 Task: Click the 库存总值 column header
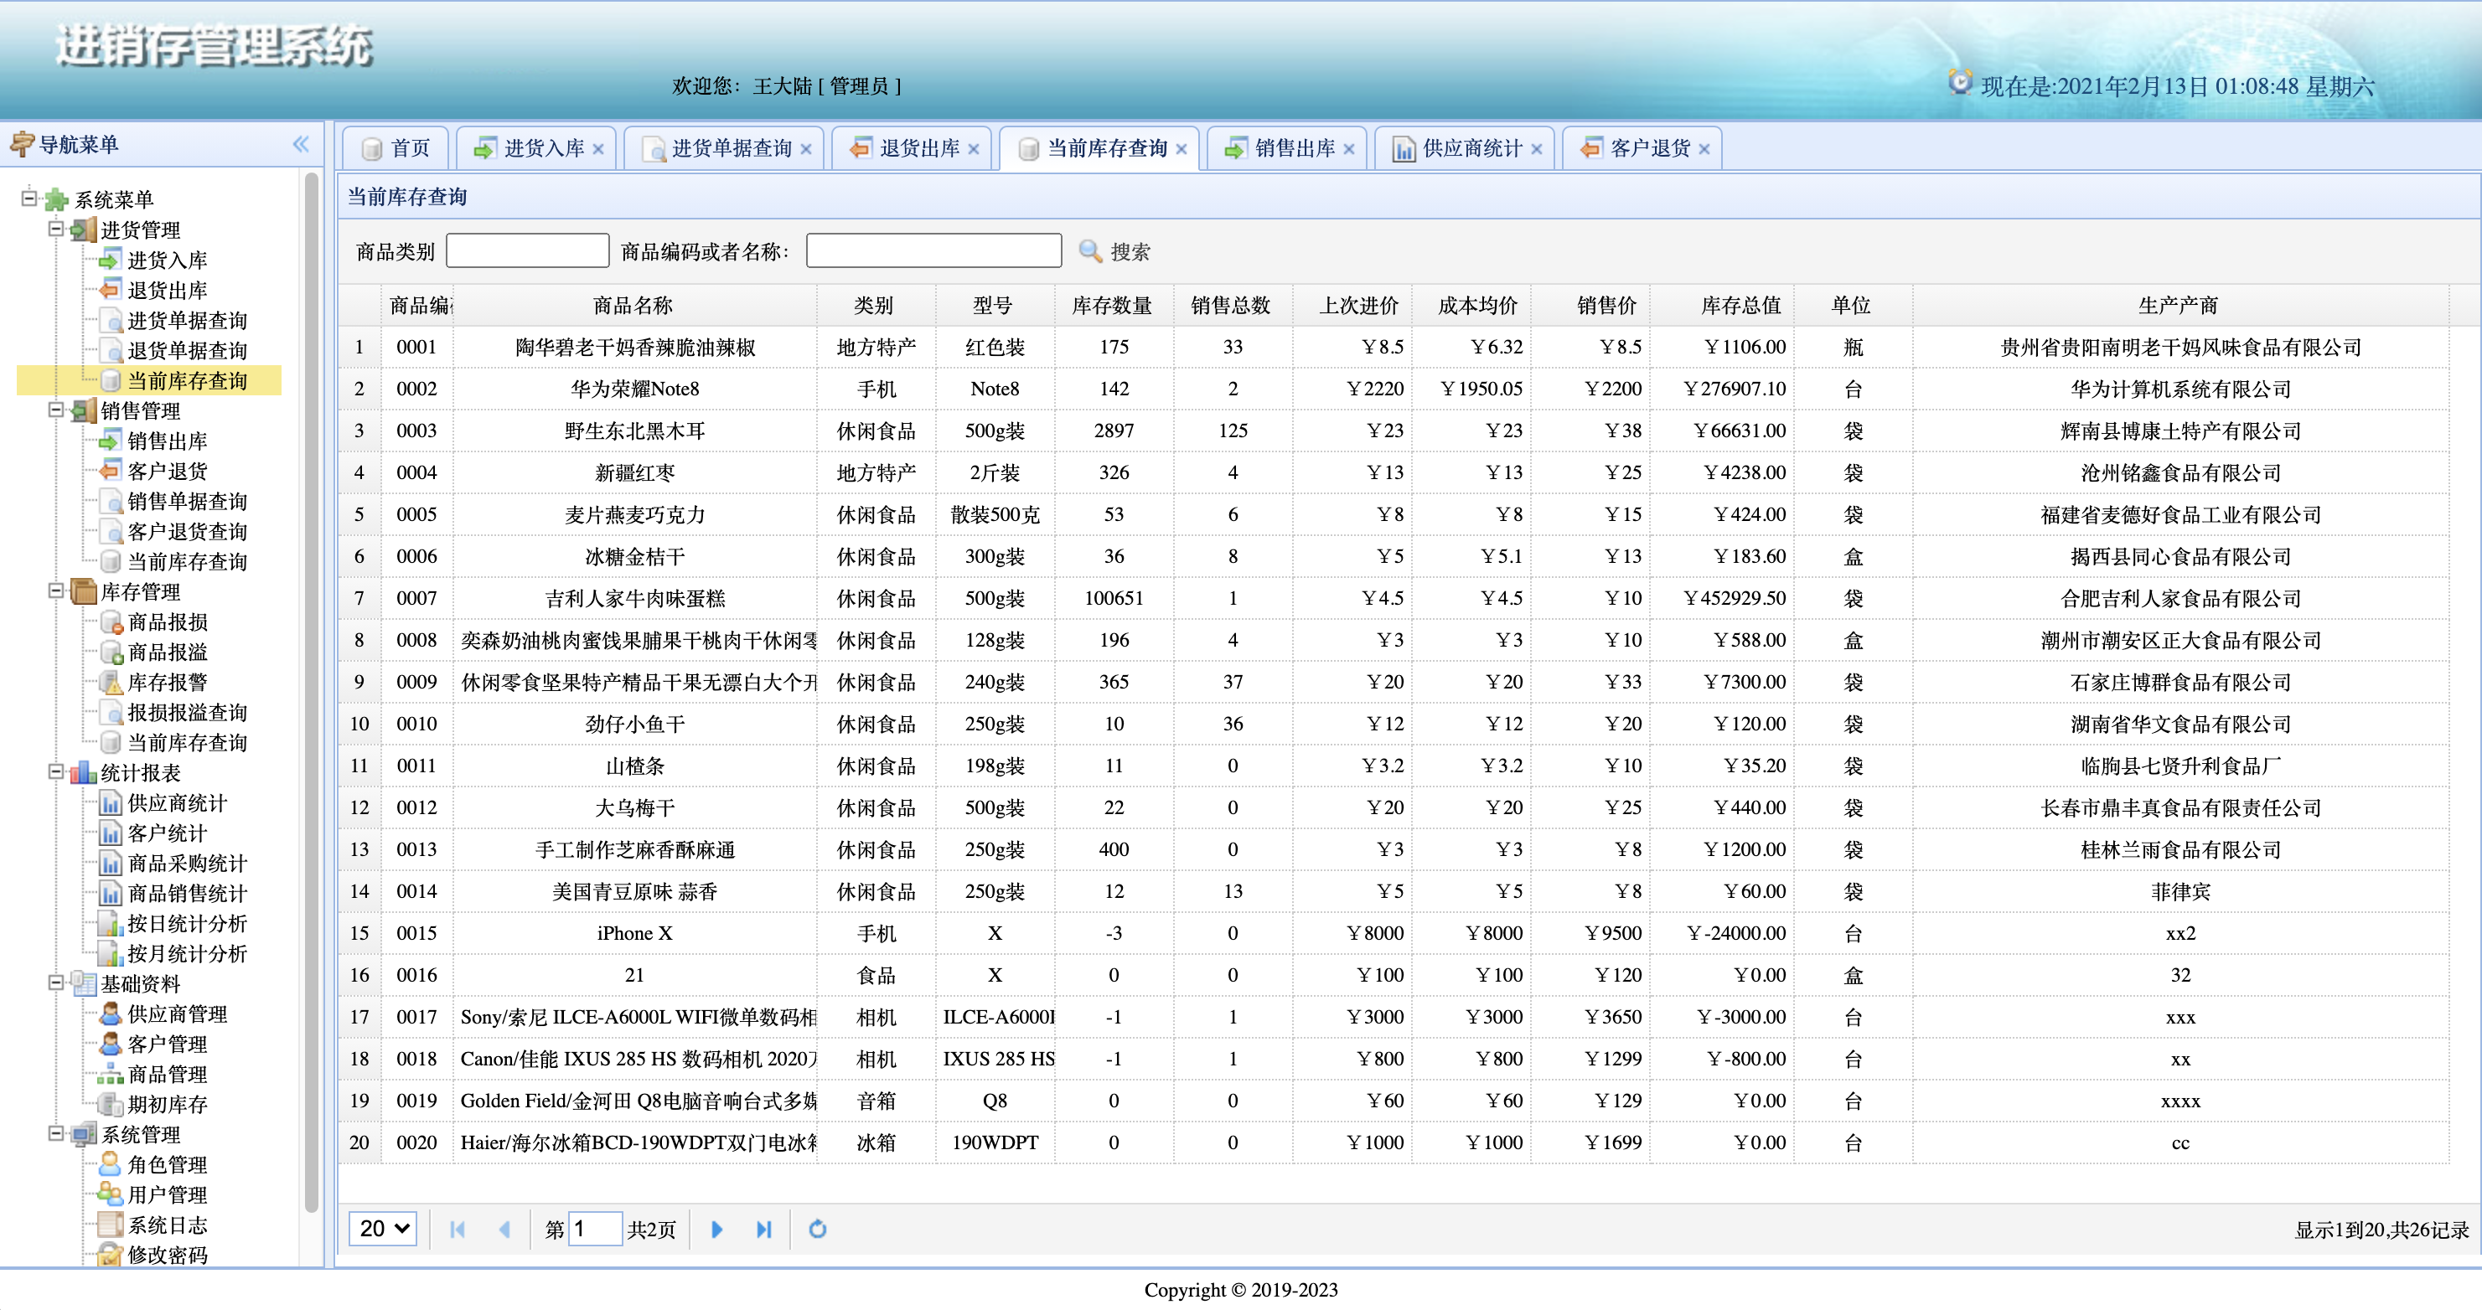click(x=1721, y=306)
